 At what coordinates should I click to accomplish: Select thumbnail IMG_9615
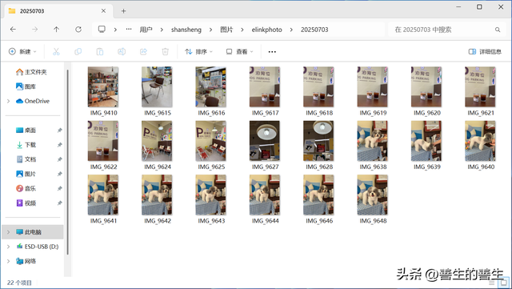point(157,87)
